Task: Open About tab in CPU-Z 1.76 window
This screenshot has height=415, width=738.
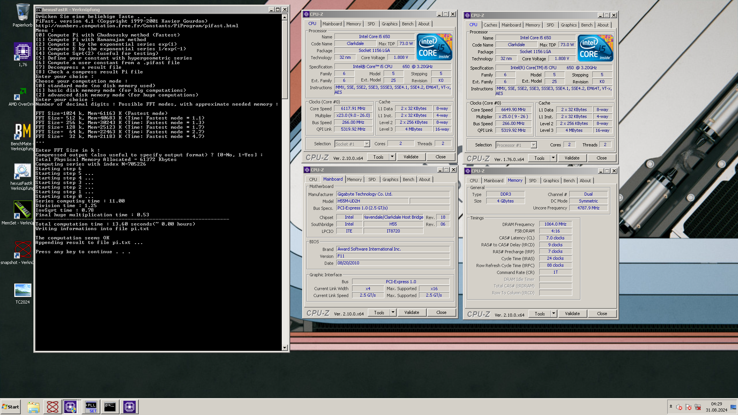Action: [x=603, y=25]
